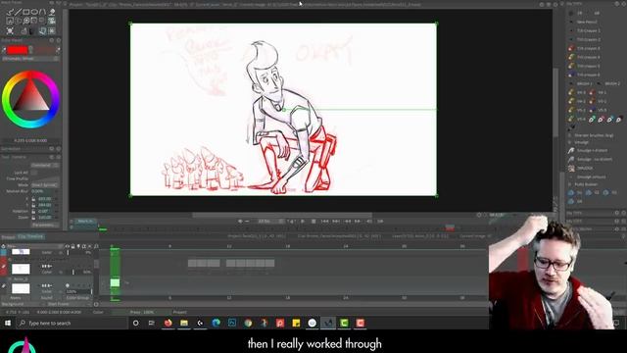Click the Mark In button

(85, 221)
